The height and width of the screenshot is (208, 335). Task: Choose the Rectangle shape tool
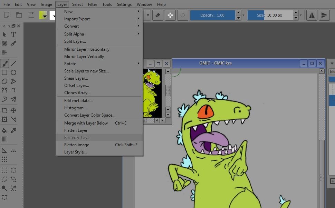pos(4,72)
